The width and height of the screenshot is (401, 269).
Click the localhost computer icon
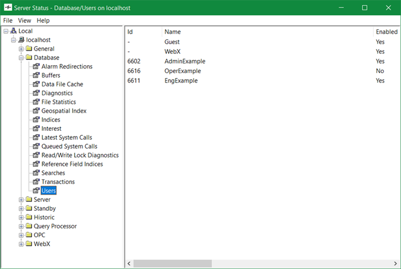click(21, 40)
